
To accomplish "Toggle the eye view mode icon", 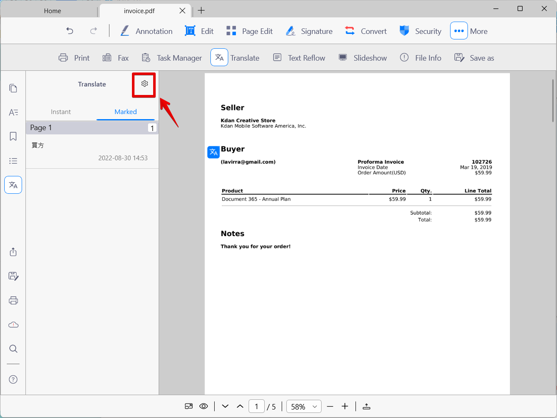I will [204, 406].
